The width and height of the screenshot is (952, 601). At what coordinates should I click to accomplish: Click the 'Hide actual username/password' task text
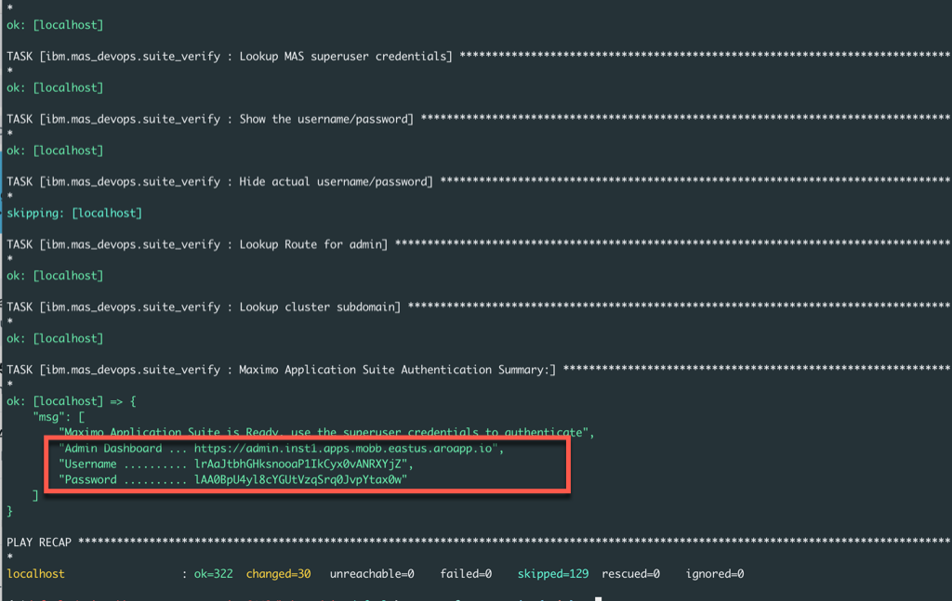[x=335, y=182]
